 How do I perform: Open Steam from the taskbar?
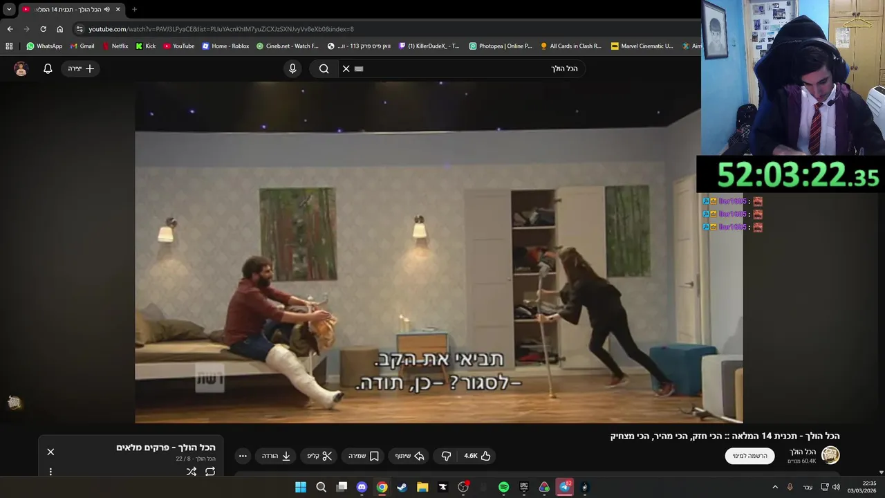click(x=402, y=487)
